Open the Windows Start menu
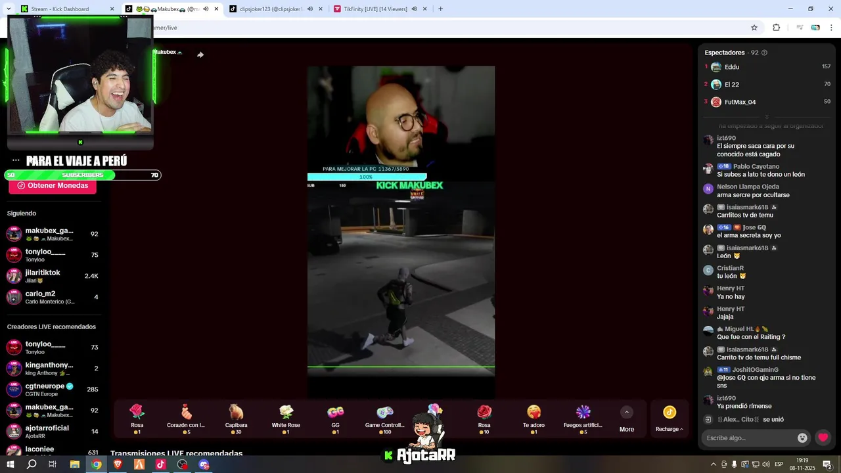Viewport: 841px width, 473px height. [x=10, y=464]
